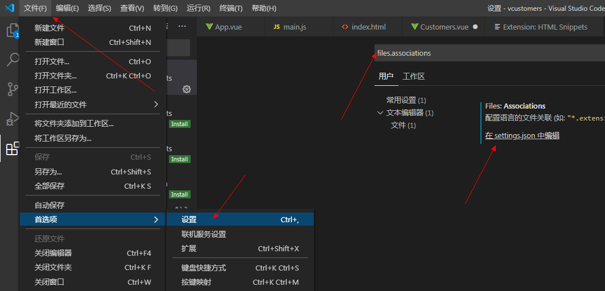Select the 用户 settings scope tab
The height and width of the screenshot is (291, 605).
coord(386,76)
